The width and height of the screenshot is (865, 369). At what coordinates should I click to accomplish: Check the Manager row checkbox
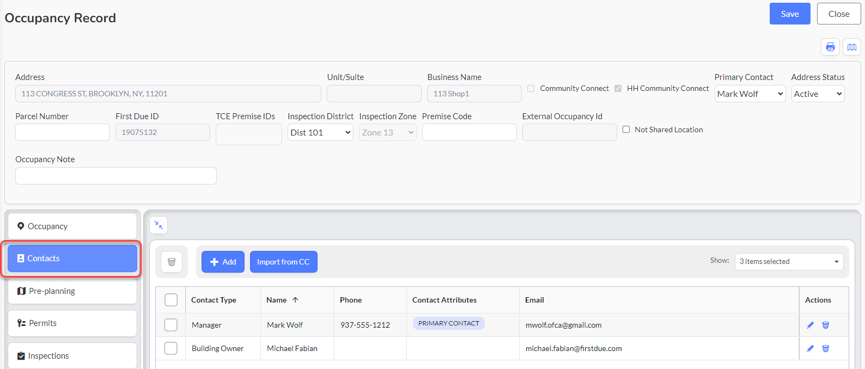tap(171, 325)
